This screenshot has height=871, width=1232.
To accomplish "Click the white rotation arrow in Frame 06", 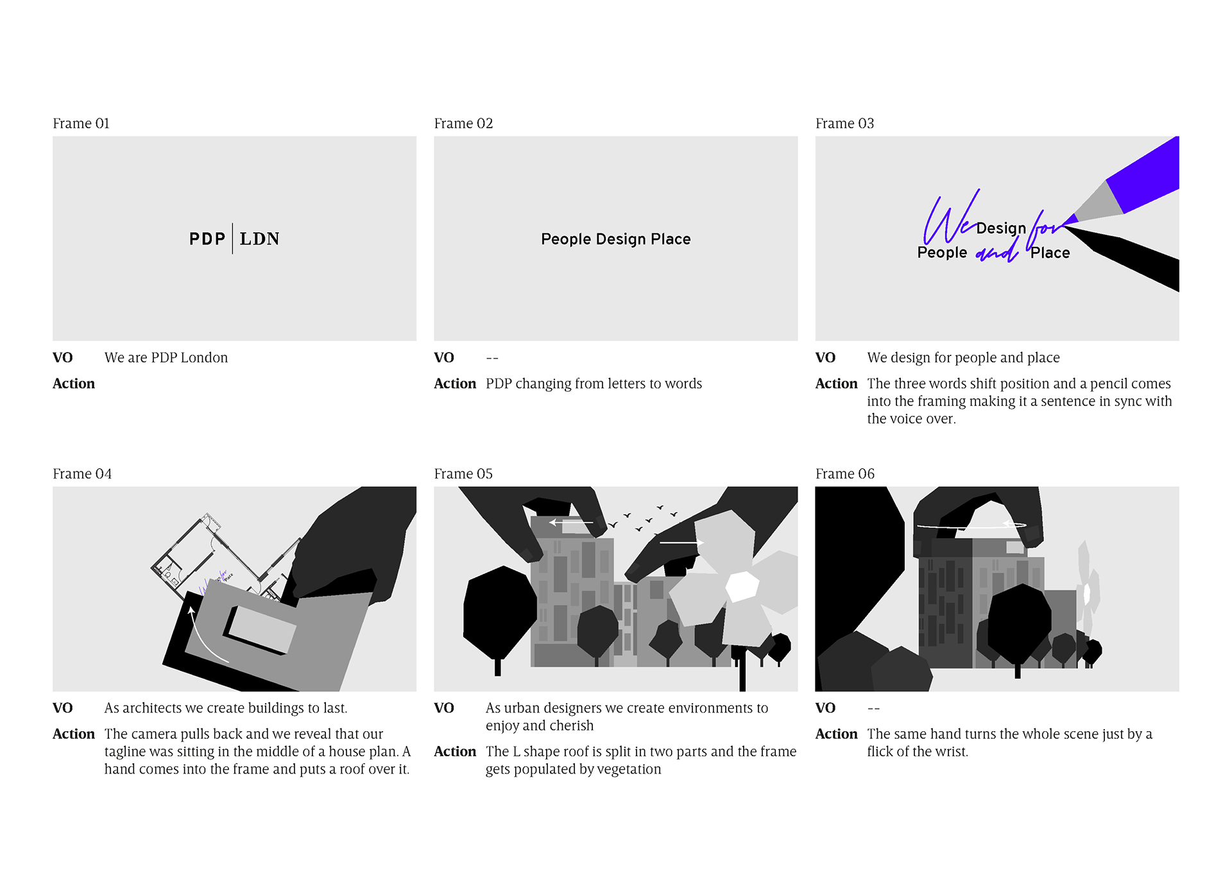I will pos(972,525).
